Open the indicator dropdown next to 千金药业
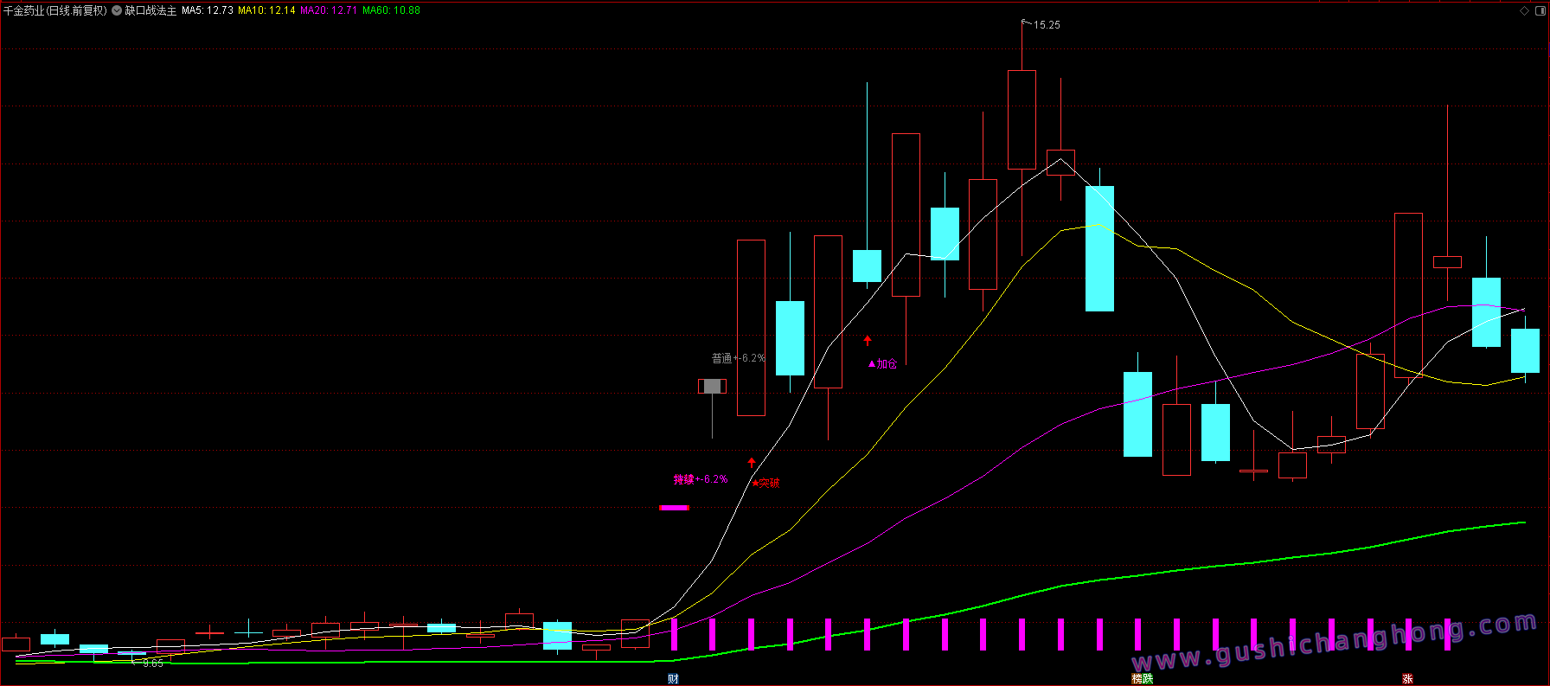Image resolution: width=1550 pixels, height=686 pixels. point(117,10)
